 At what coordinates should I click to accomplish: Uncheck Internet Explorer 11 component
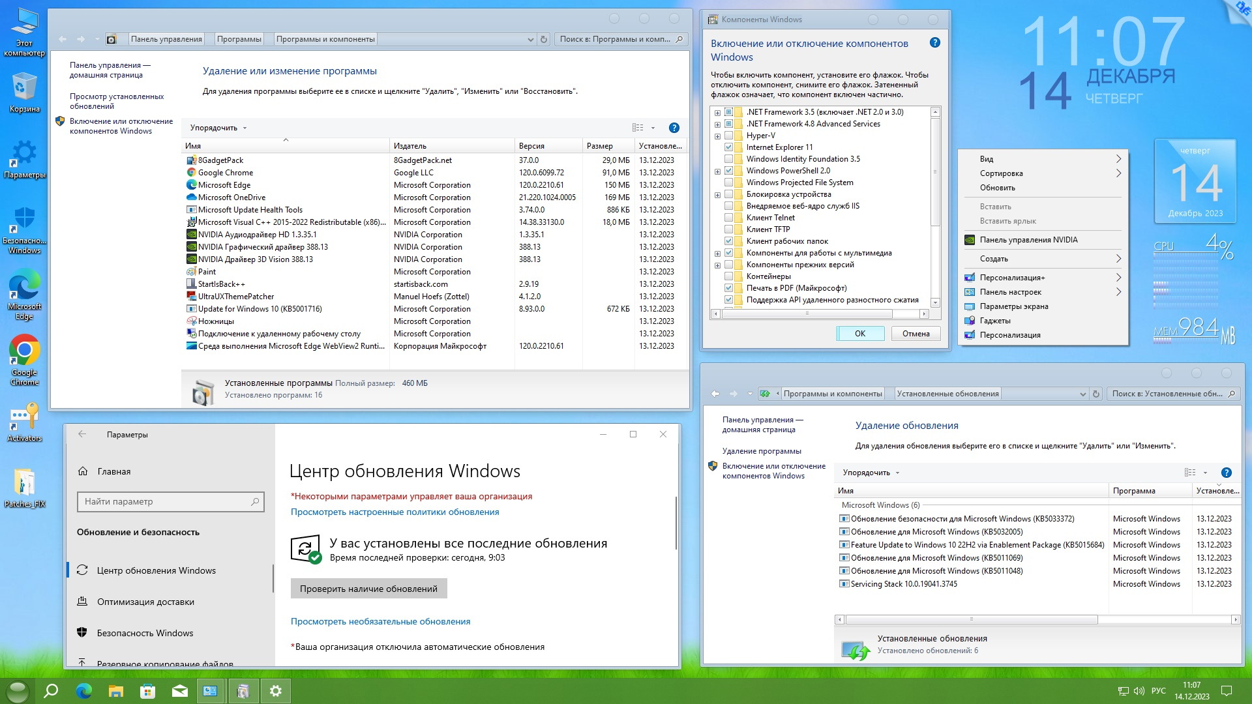(x=729, y=147)
